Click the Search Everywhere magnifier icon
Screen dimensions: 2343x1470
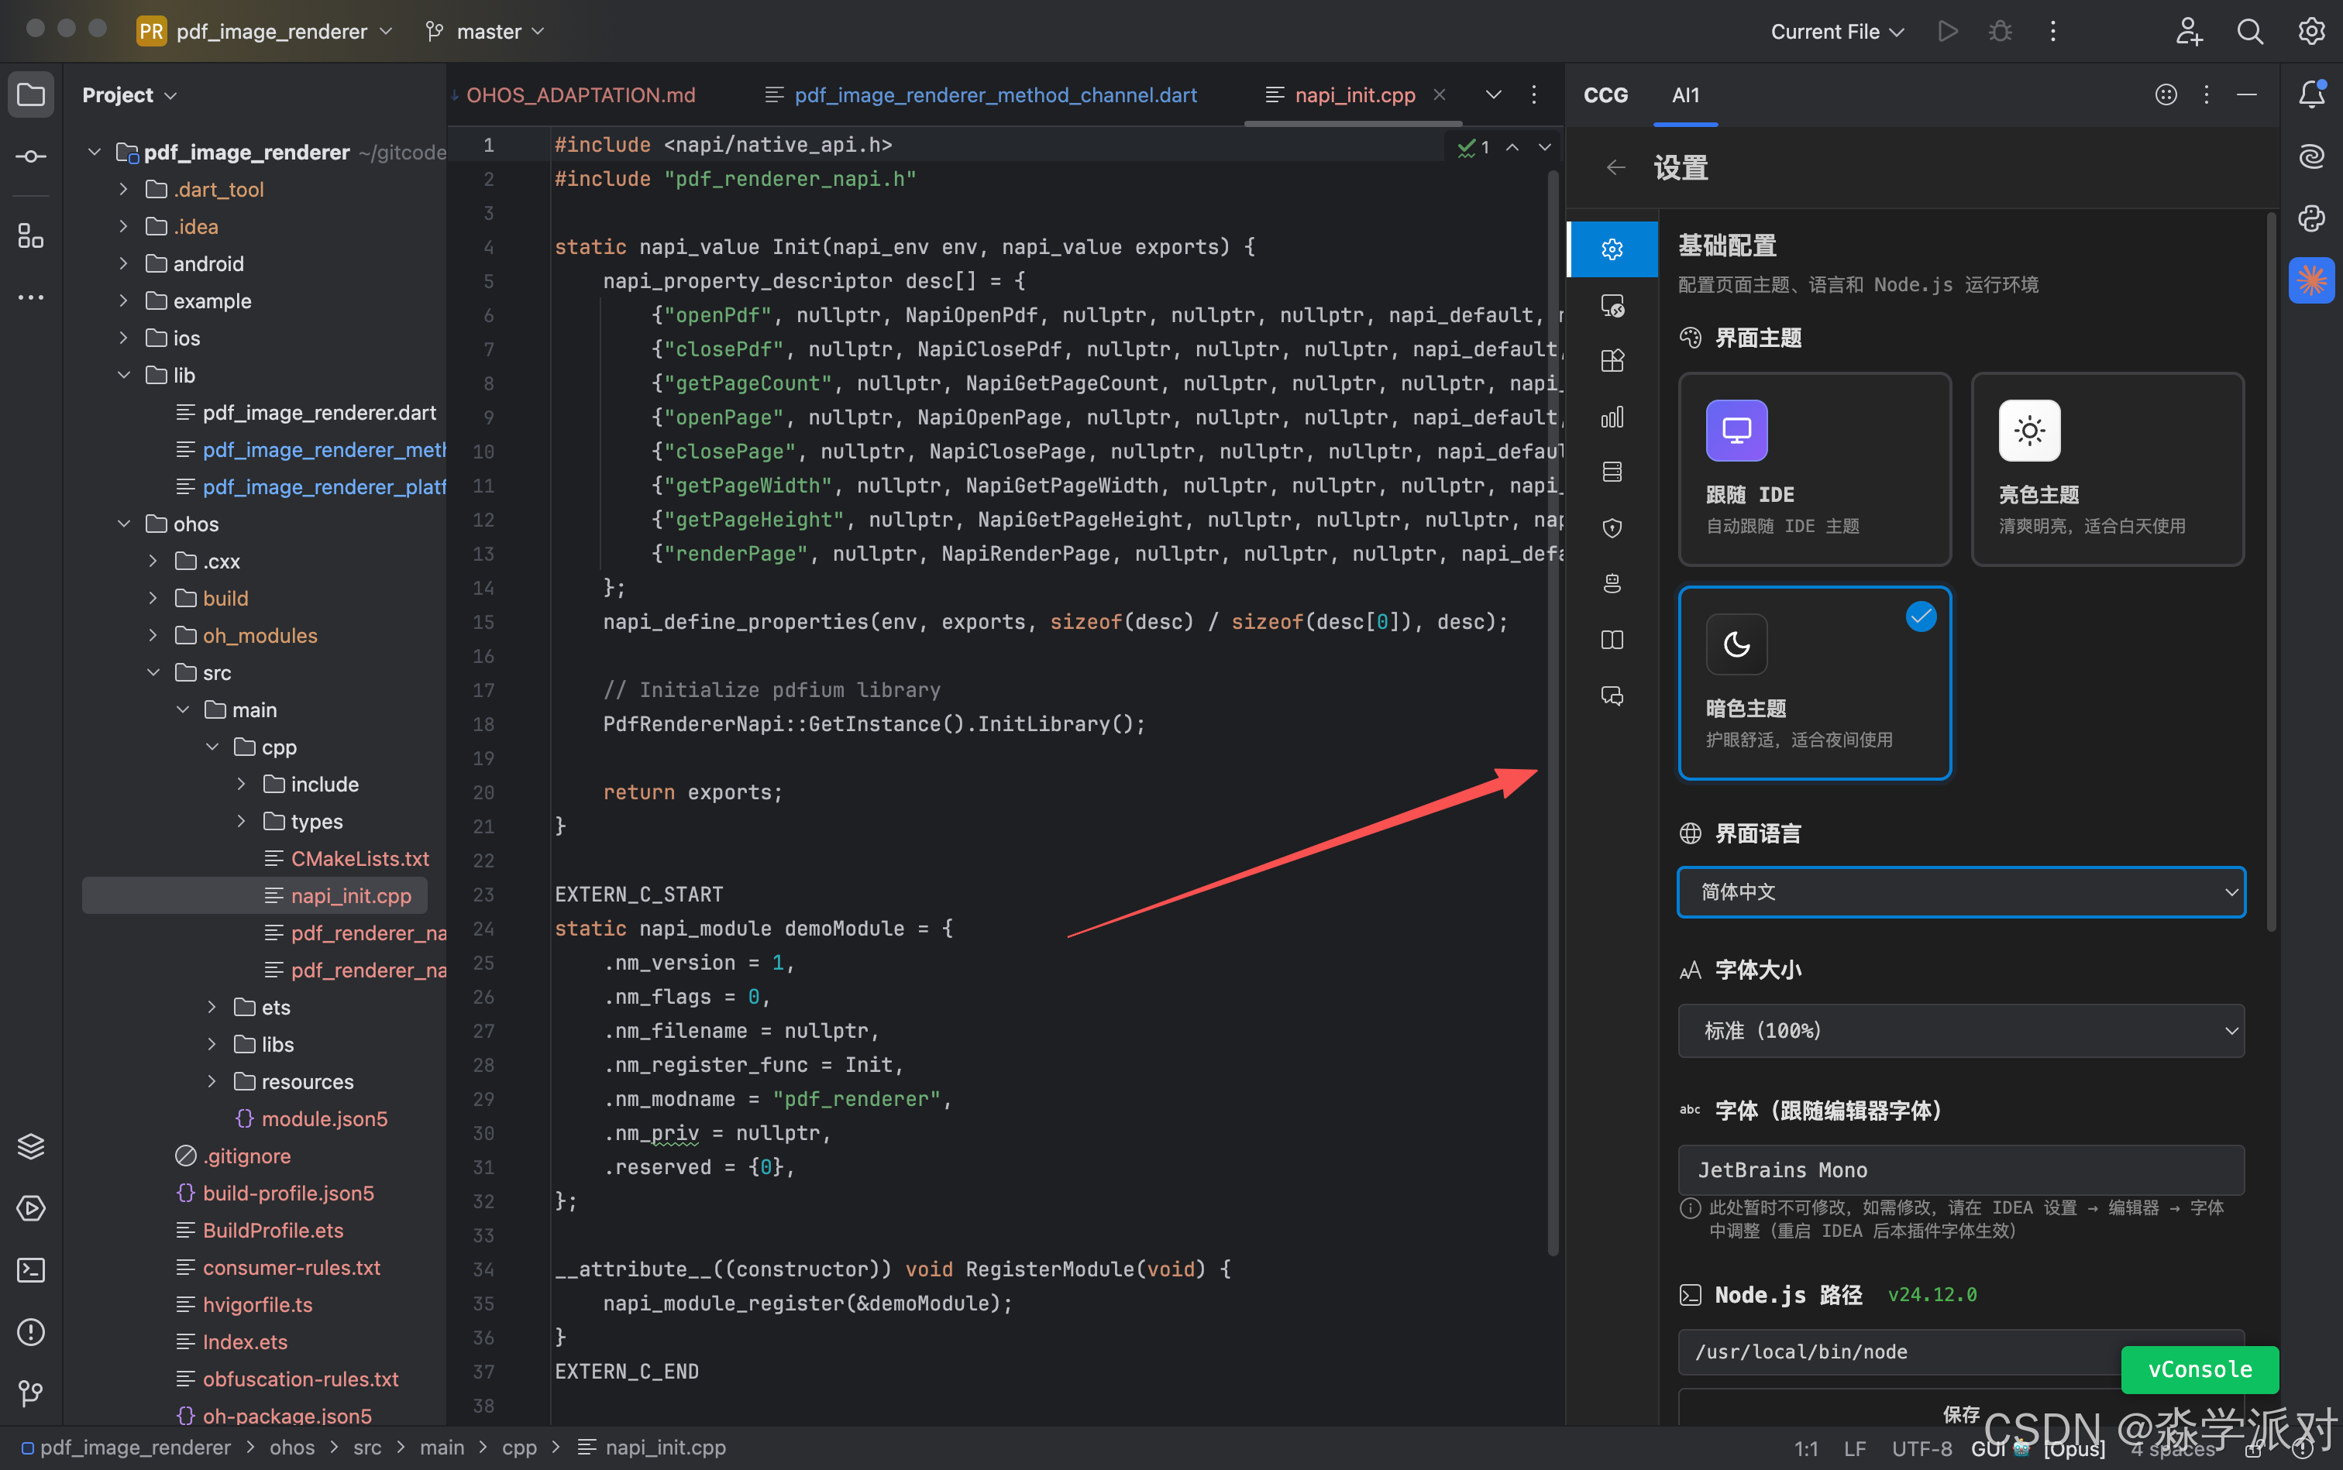(2249, 31)
